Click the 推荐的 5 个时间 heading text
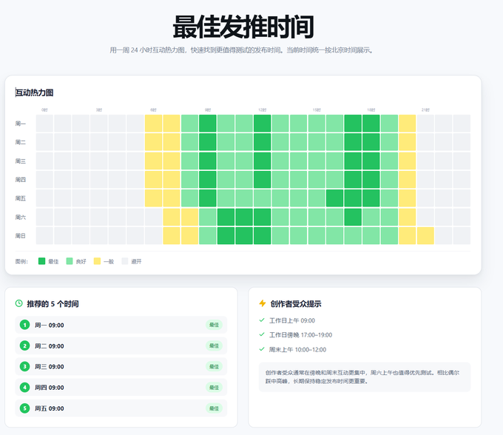The image size is (503, 435). (x=53, y=304)
